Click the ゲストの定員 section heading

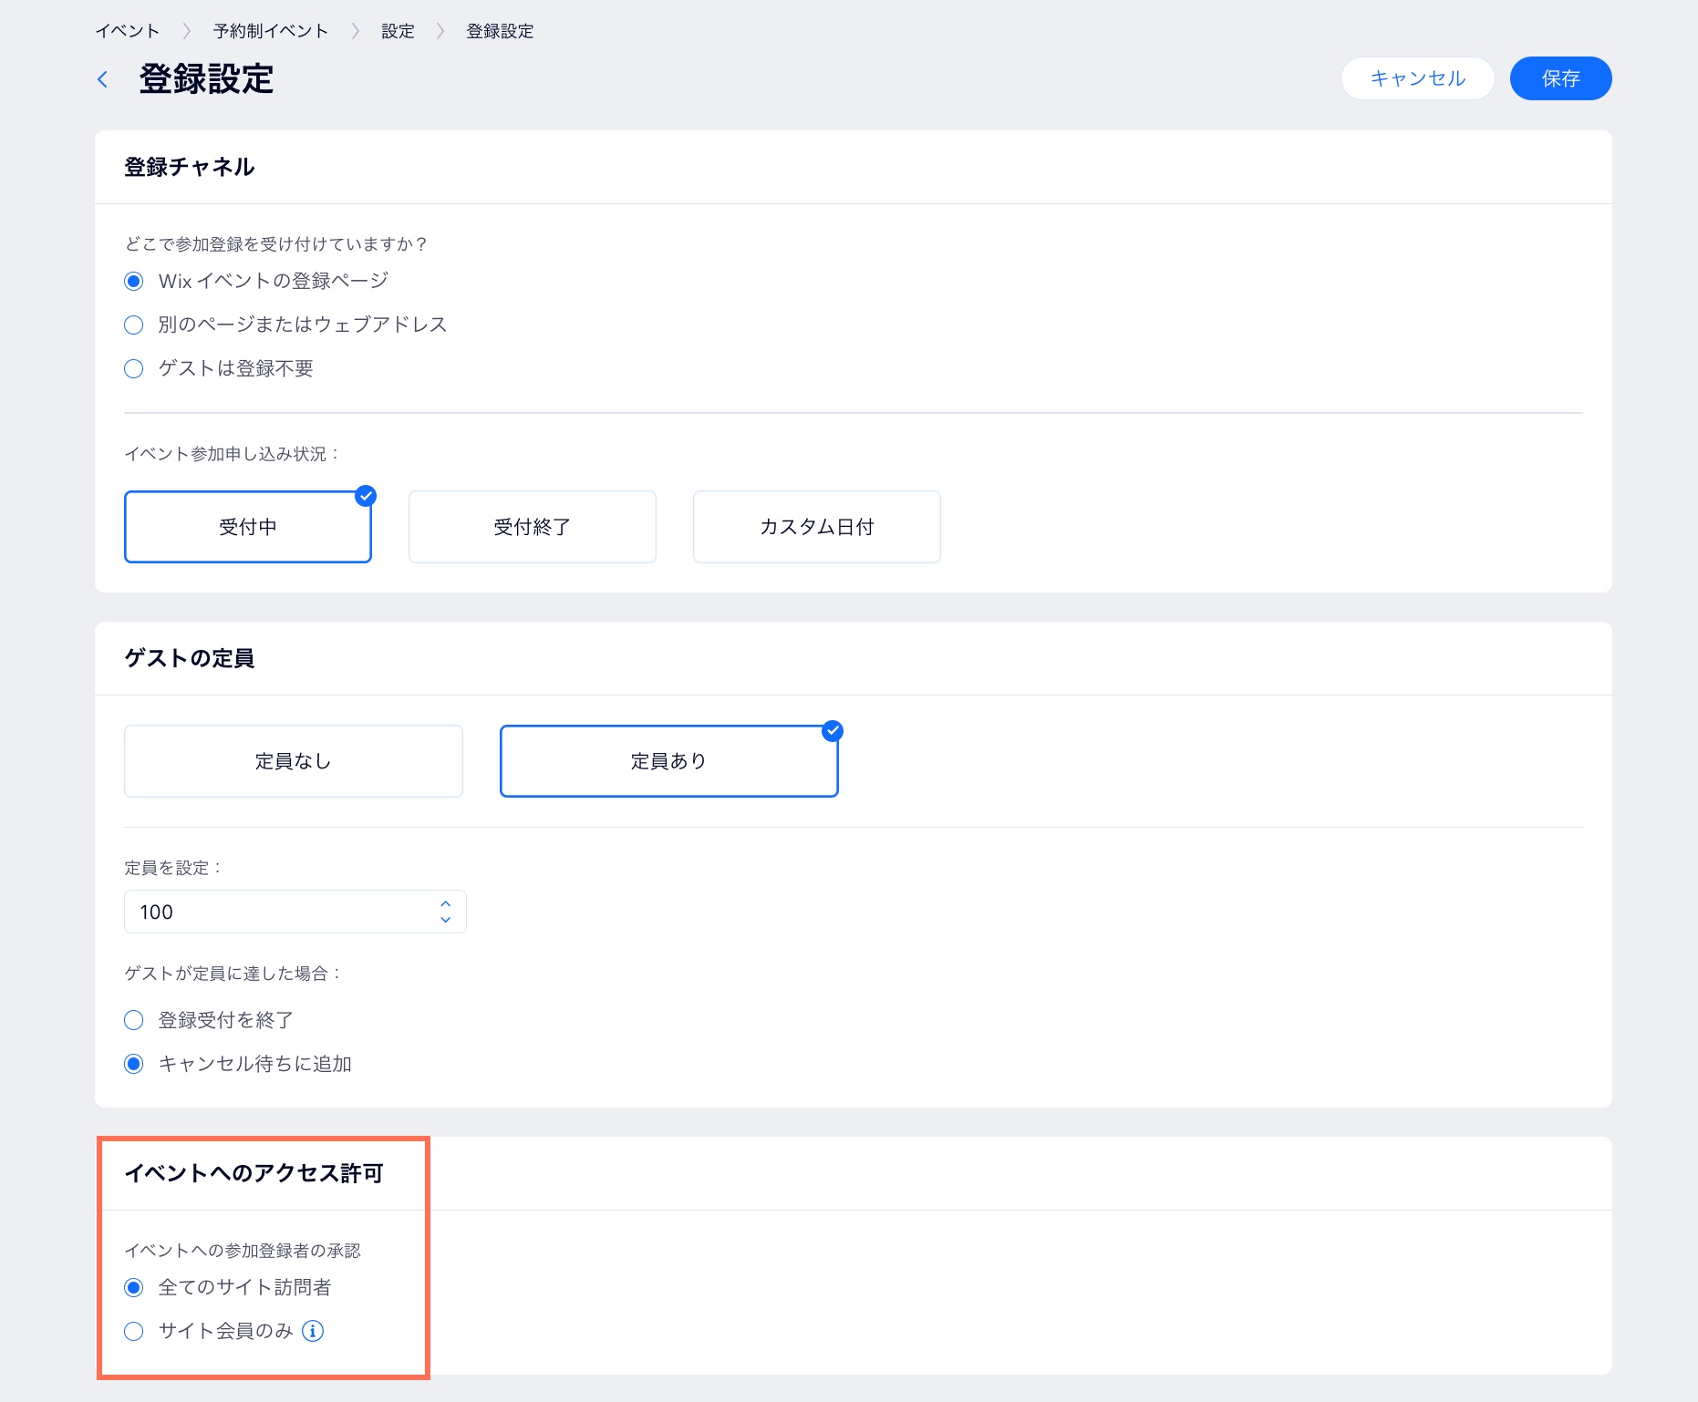click(190, 658)
